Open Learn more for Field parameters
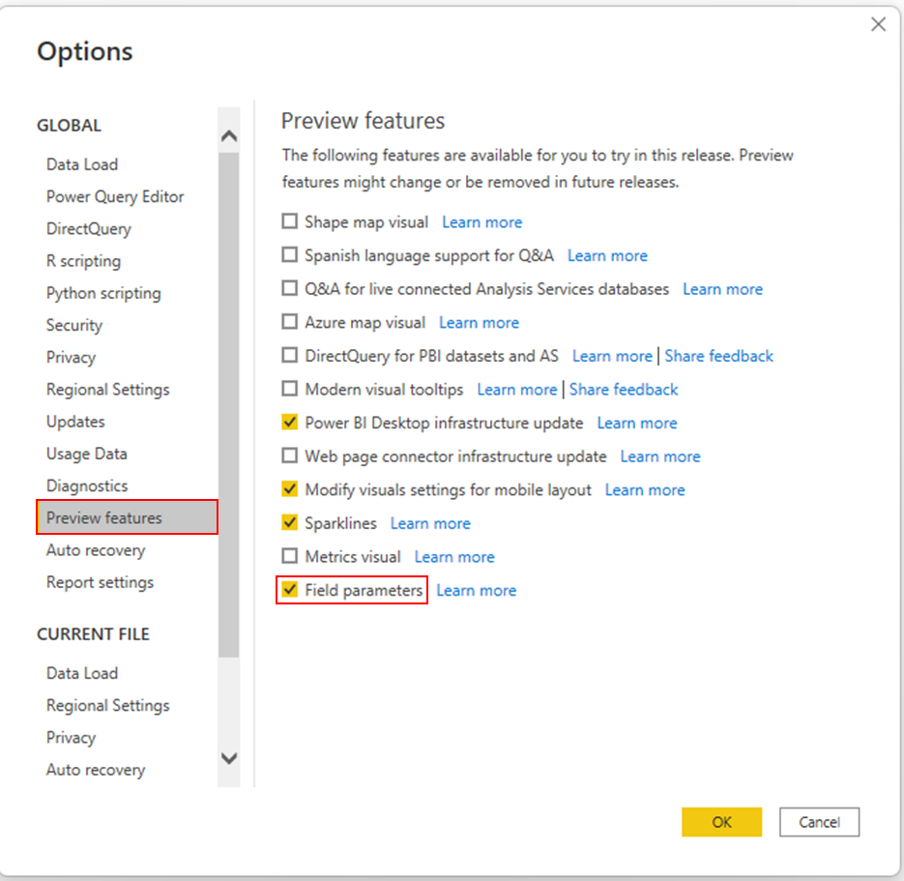 (x=477, y=591)
